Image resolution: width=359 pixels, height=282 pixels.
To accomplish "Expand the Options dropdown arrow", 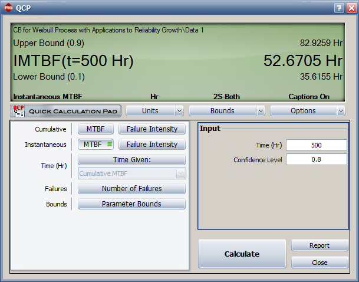I will click(341, 111).
